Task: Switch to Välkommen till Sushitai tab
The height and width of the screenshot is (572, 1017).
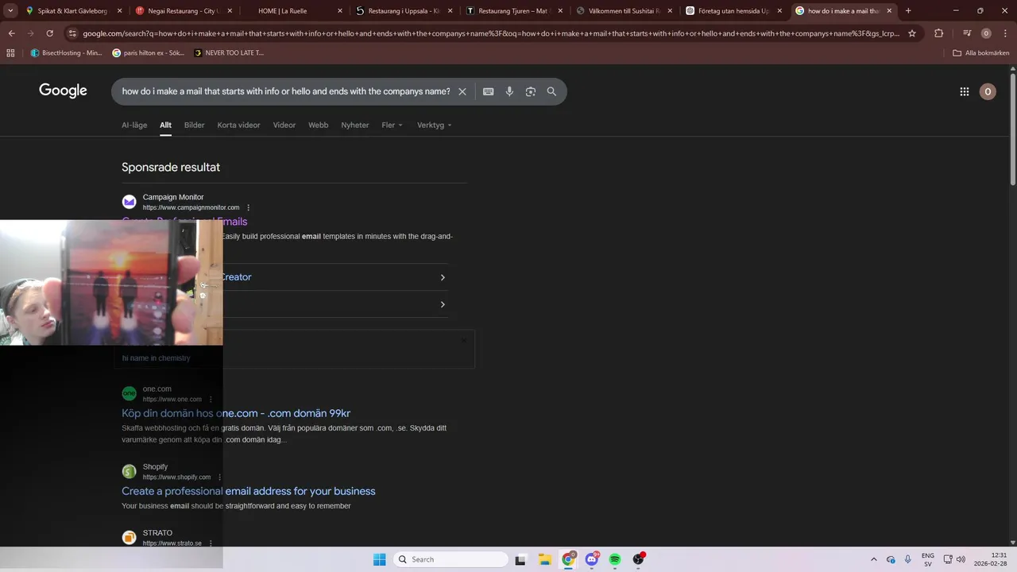Action: (x=624, y=11)
